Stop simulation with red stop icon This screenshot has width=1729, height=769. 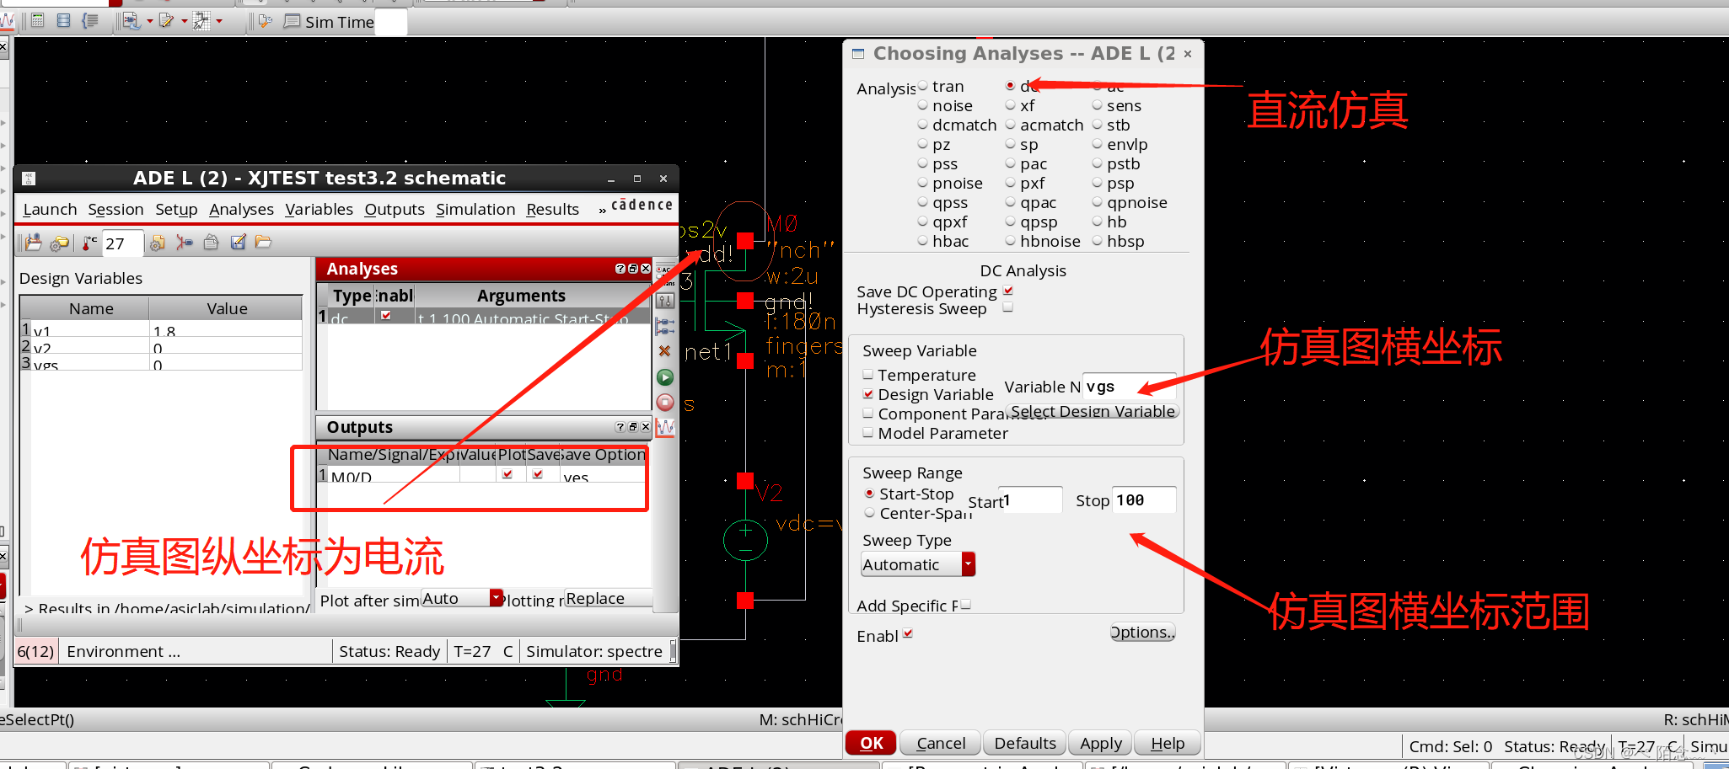[x=665, y=403]
